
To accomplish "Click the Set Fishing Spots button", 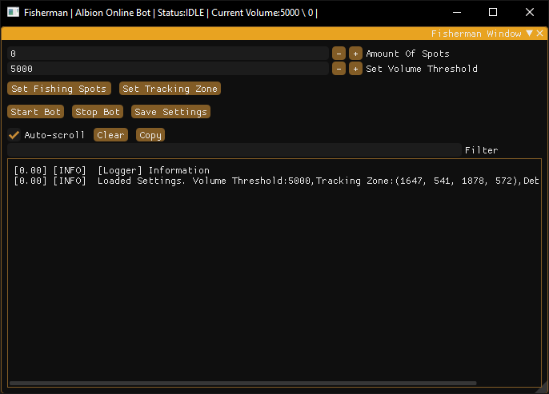I will click(59, 89).
